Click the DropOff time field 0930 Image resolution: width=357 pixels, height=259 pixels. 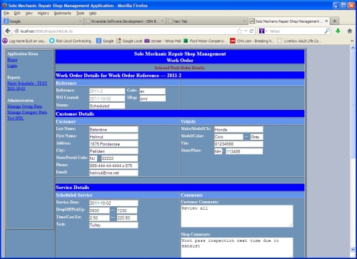coord(99,210)
